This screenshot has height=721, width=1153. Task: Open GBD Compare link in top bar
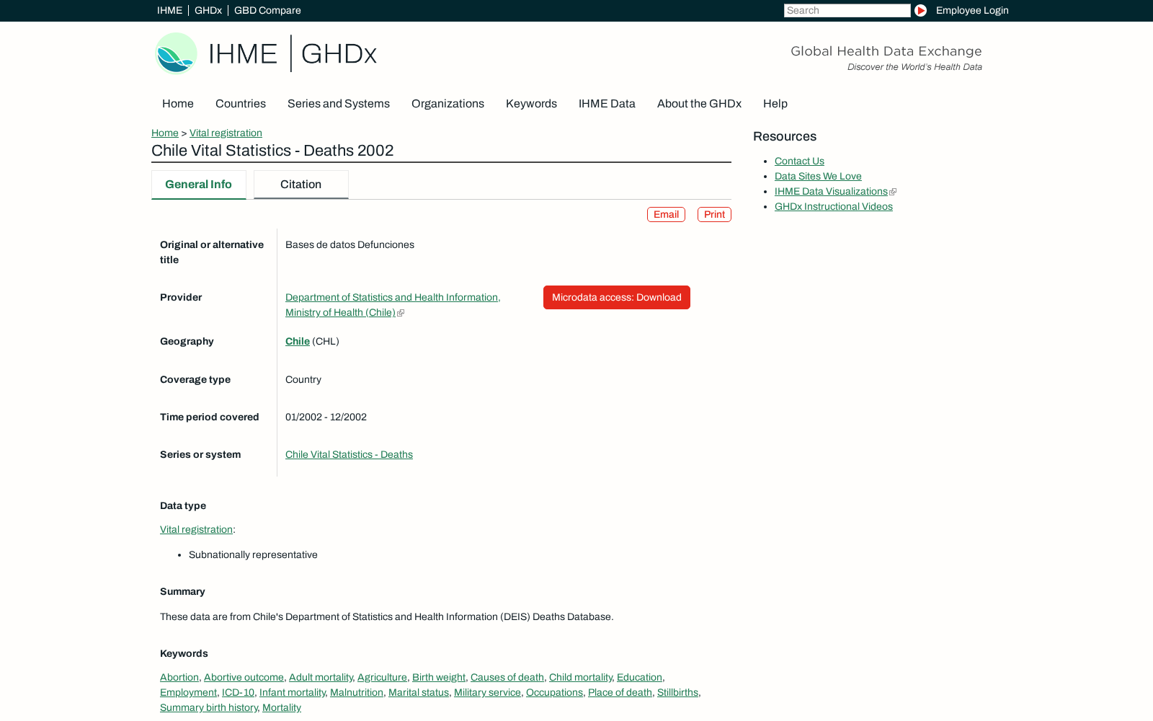tap(267, 10)
